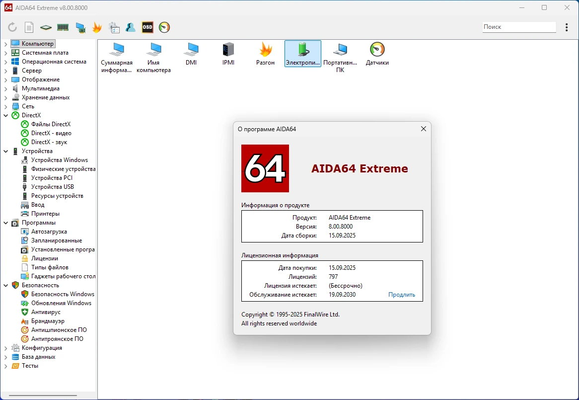Screen dimensions: 579x400
Task: Click the AIDA64 red 64 logo in dialog
Action: [x=265, y=168]
